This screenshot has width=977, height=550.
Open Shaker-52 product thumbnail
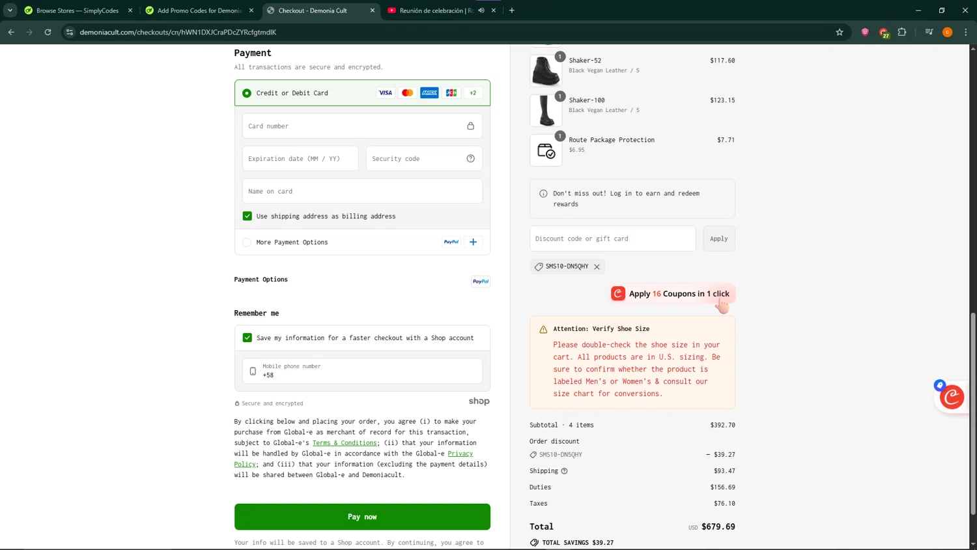(x=546, y=70)
